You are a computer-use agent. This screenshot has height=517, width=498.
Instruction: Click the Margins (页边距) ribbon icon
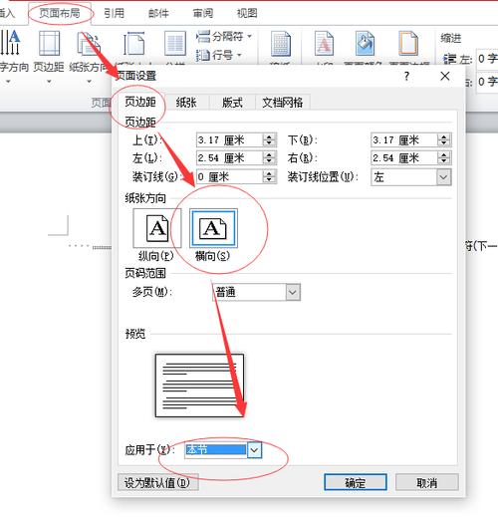(x=49, y=43)
